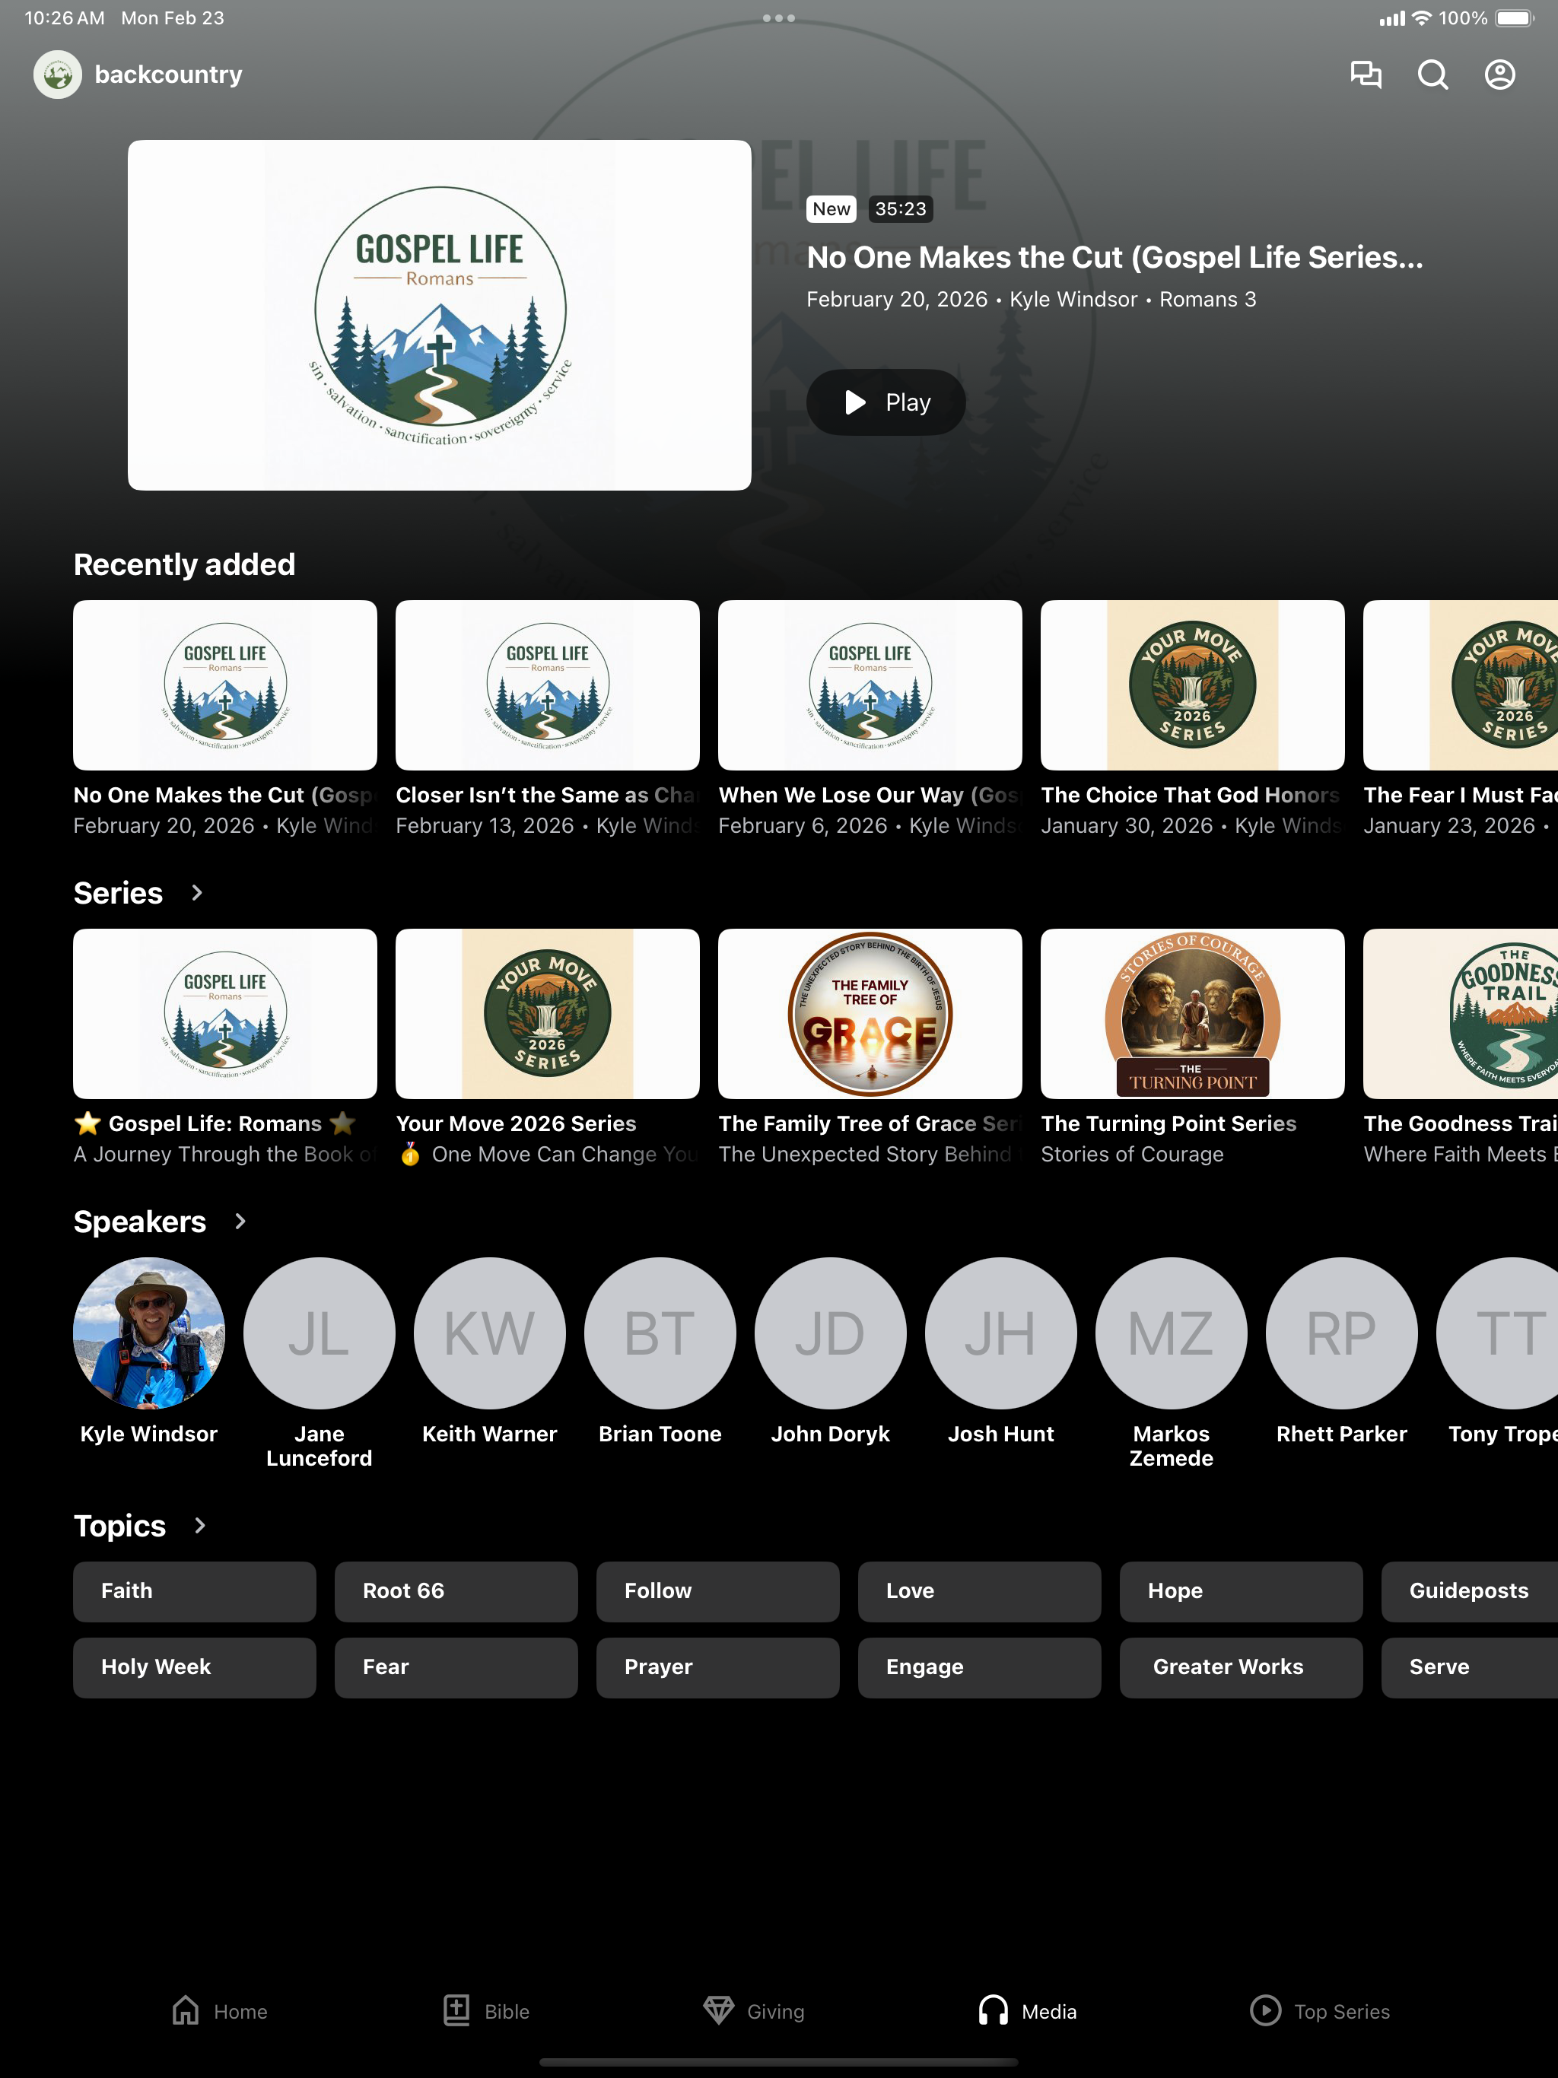Expand the Series section chevron
Screen dimensions: 1558x2078
(196, 892)
